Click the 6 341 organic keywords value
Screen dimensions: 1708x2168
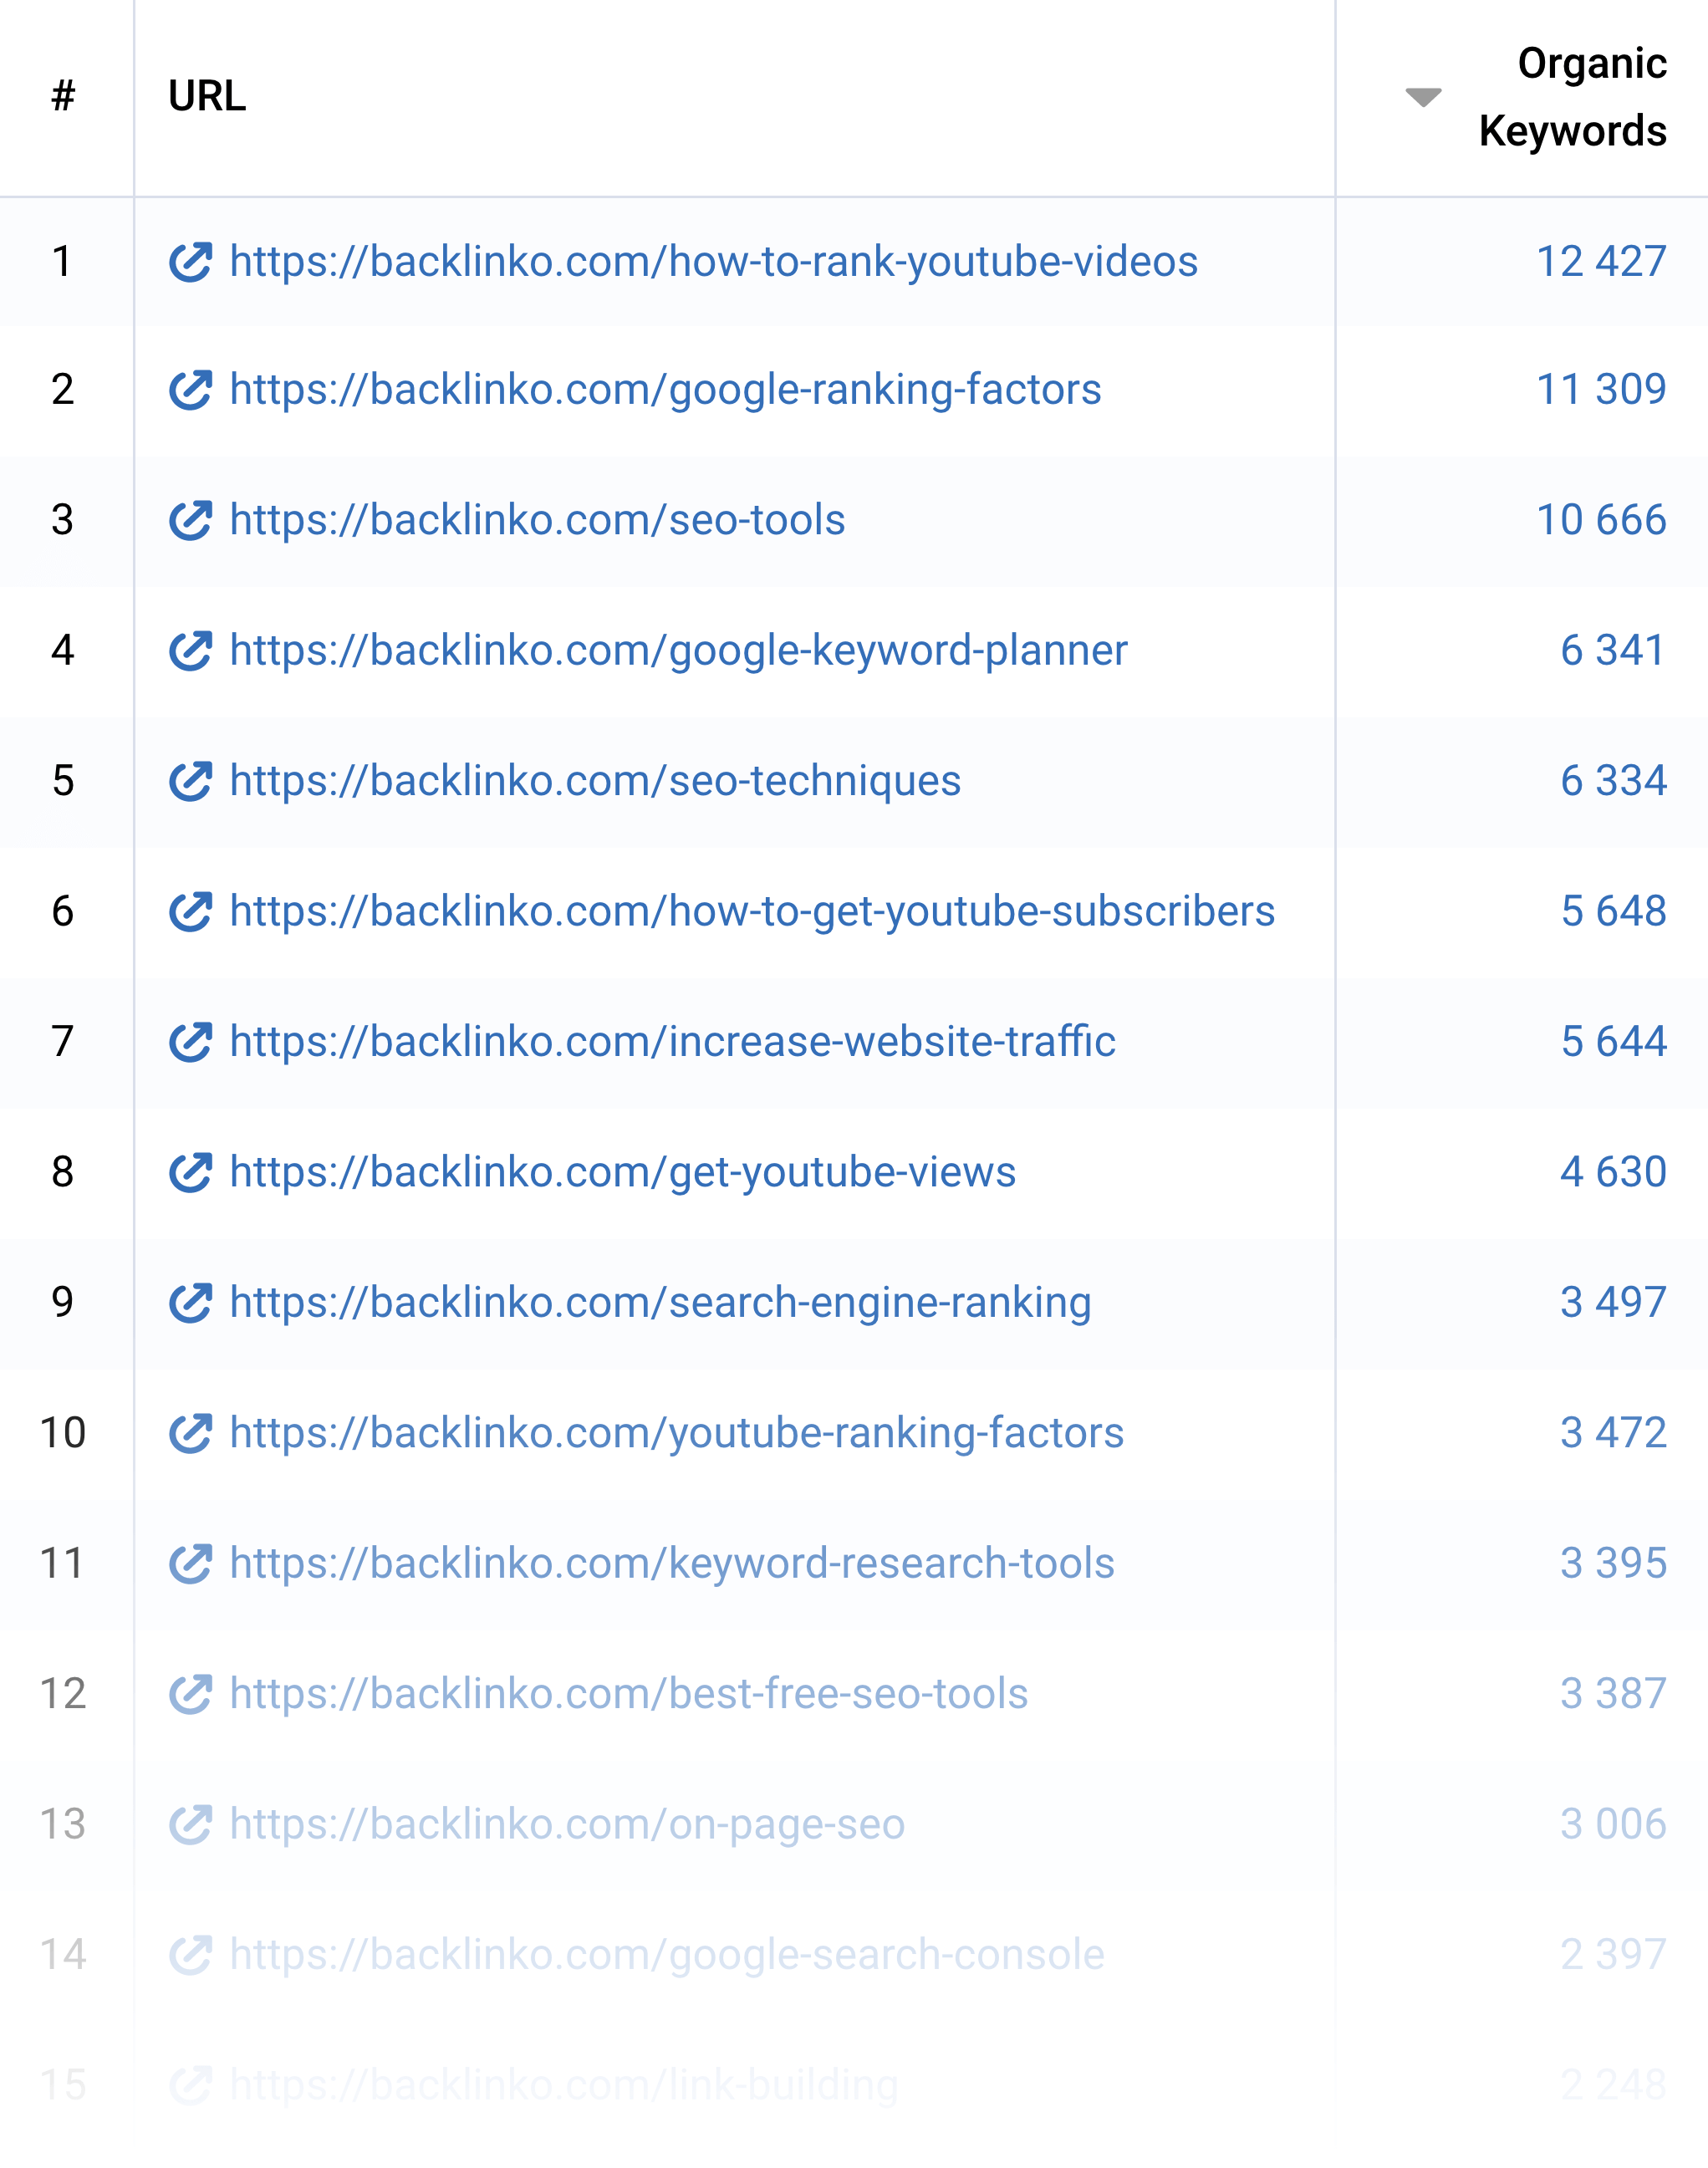(1613, 651)
